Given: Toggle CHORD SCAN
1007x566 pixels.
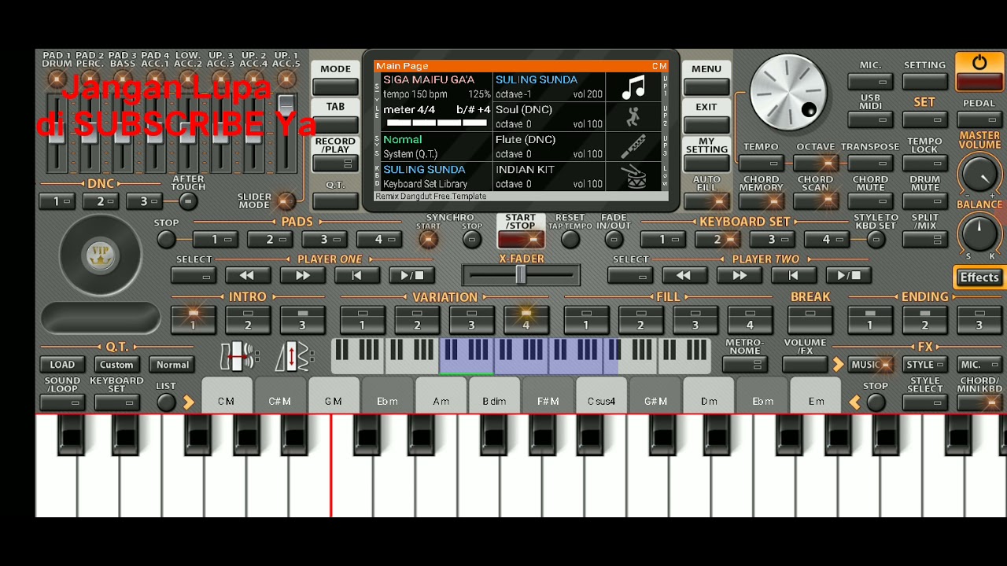Looking at the screenshot, I should point(816,200).
